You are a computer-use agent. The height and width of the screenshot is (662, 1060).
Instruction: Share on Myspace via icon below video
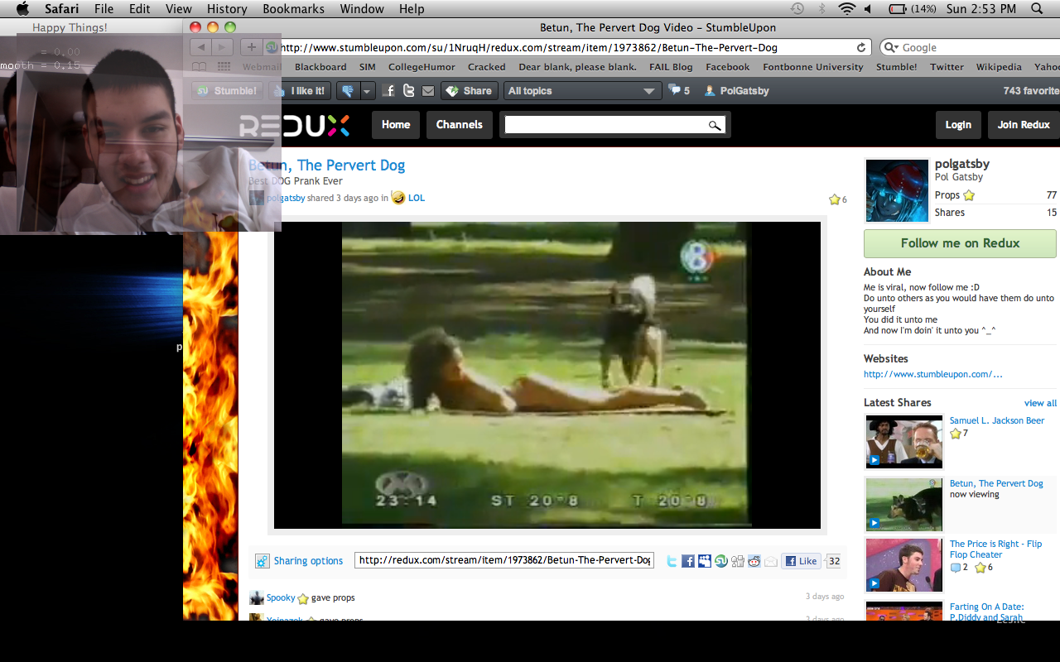(705, 561)
